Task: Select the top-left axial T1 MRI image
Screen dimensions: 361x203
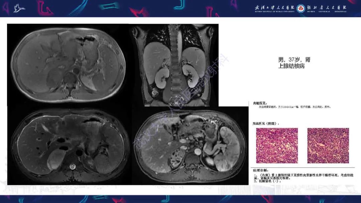Action: point(68,65)
